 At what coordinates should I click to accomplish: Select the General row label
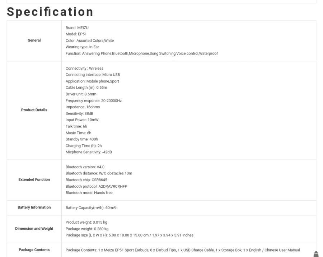(x=34, y=41)
